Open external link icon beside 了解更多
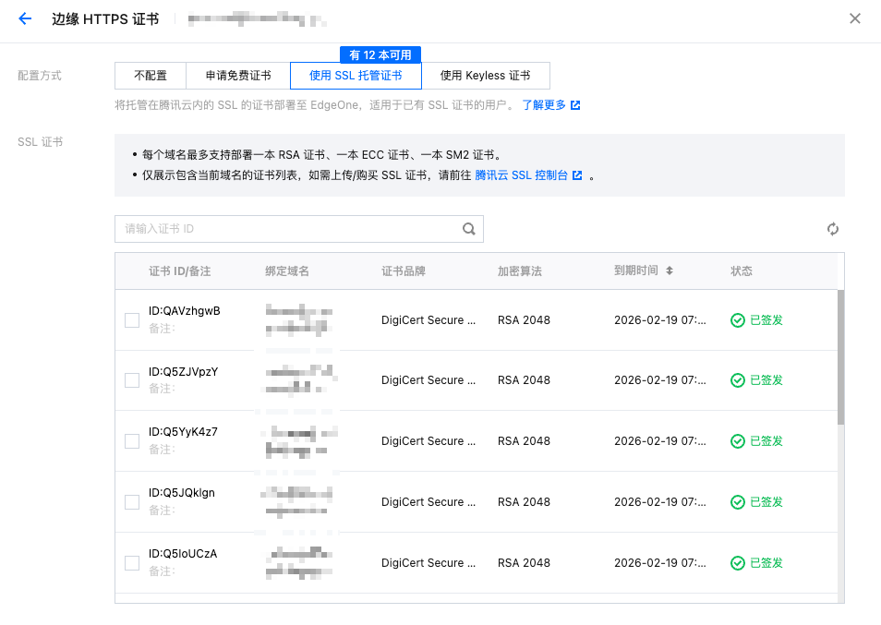Screen dimensions: 881x625 (x=575, y=105)
